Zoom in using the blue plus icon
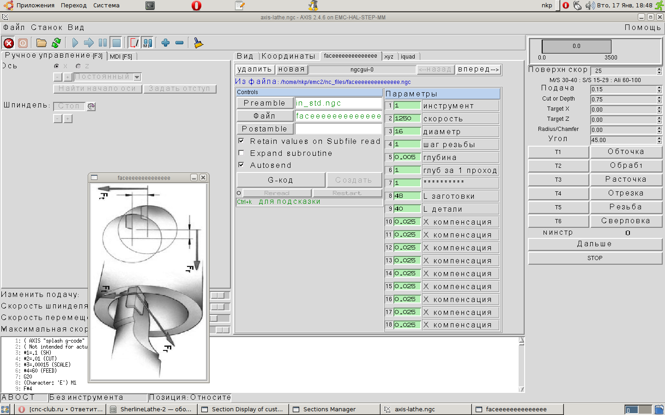Viewport: 665px width, 415px height. point(165,43)
